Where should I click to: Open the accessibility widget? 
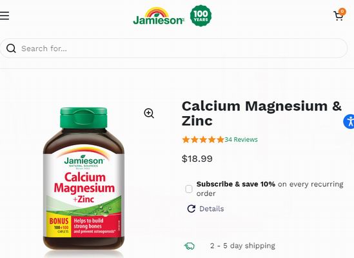349,121
